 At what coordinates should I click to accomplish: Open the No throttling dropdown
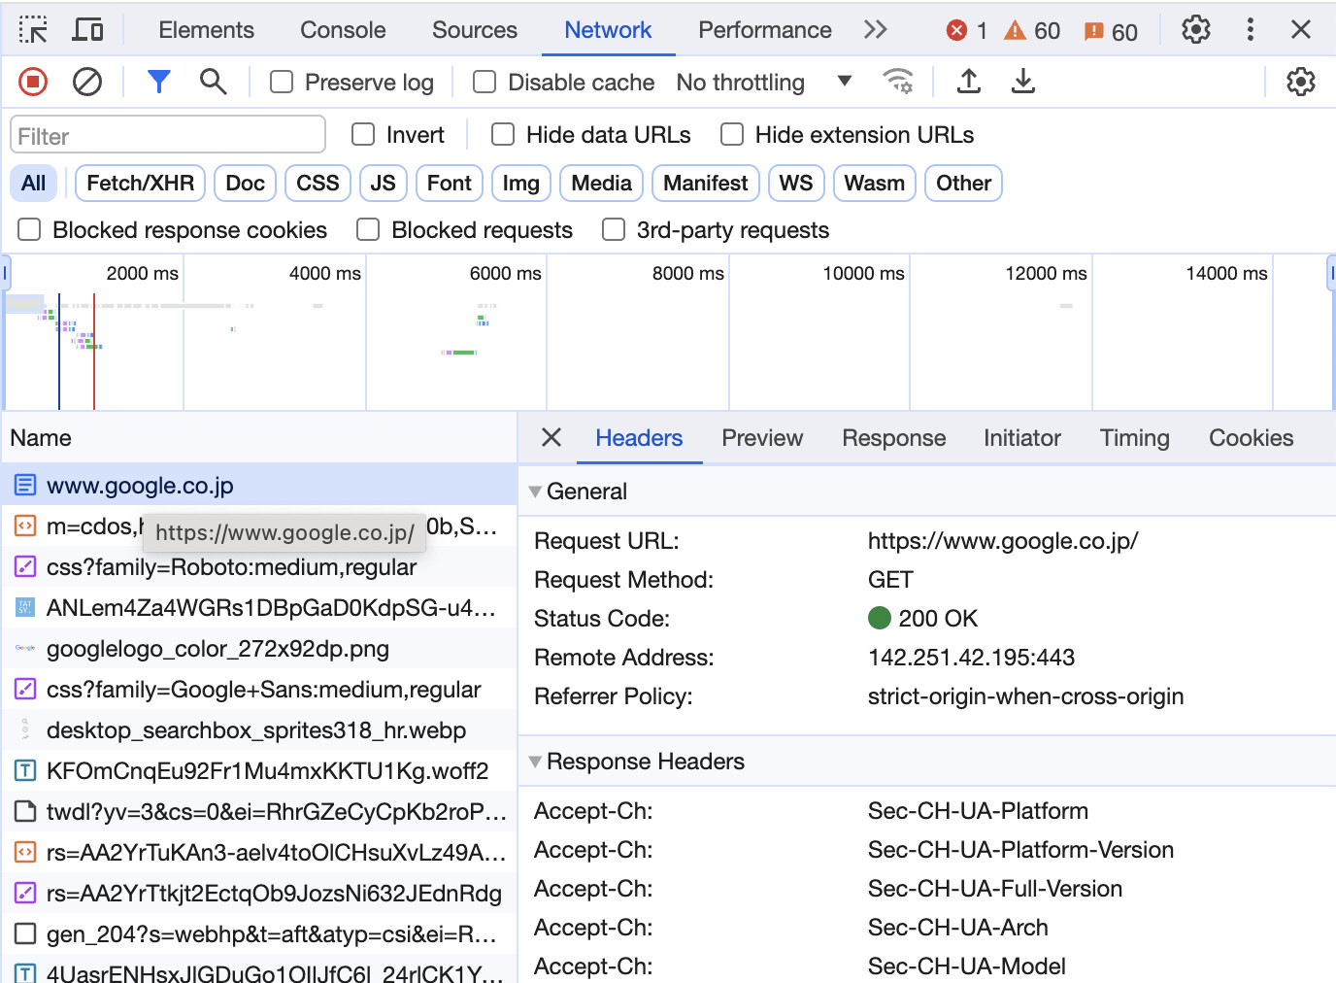[764, 83]
